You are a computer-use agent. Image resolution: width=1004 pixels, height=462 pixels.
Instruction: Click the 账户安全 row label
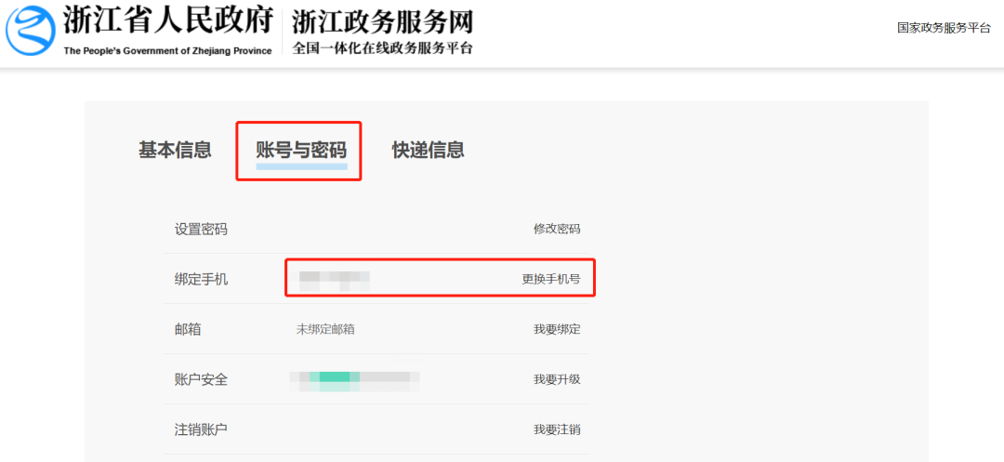201,379
